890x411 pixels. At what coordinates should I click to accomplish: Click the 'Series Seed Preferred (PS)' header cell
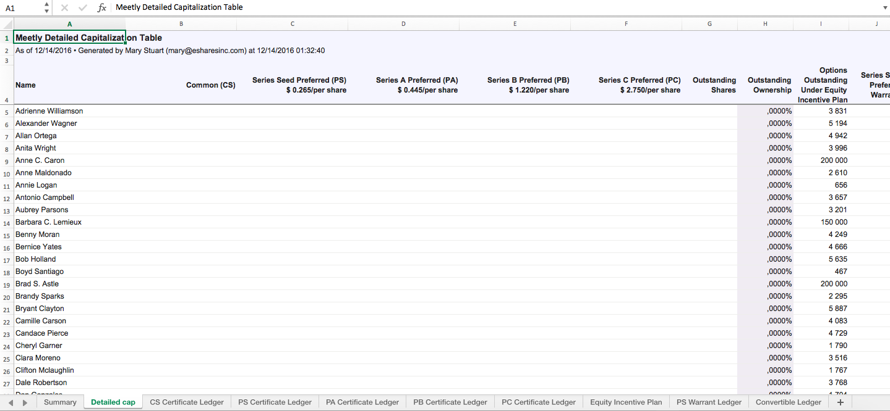(293, 85)
